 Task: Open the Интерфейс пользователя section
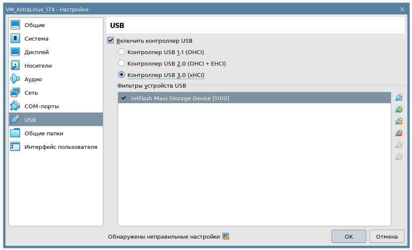[61, 147]
